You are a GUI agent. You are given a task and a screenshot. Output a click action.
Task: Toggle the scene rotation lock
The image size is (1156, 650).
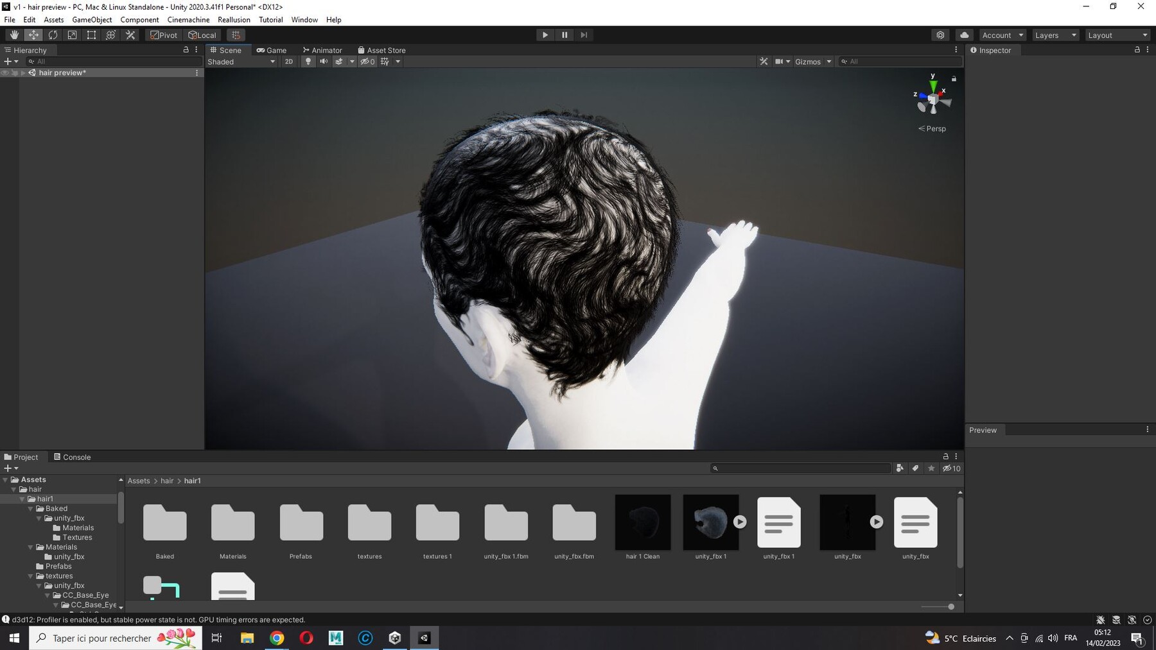tap(954, 78)
